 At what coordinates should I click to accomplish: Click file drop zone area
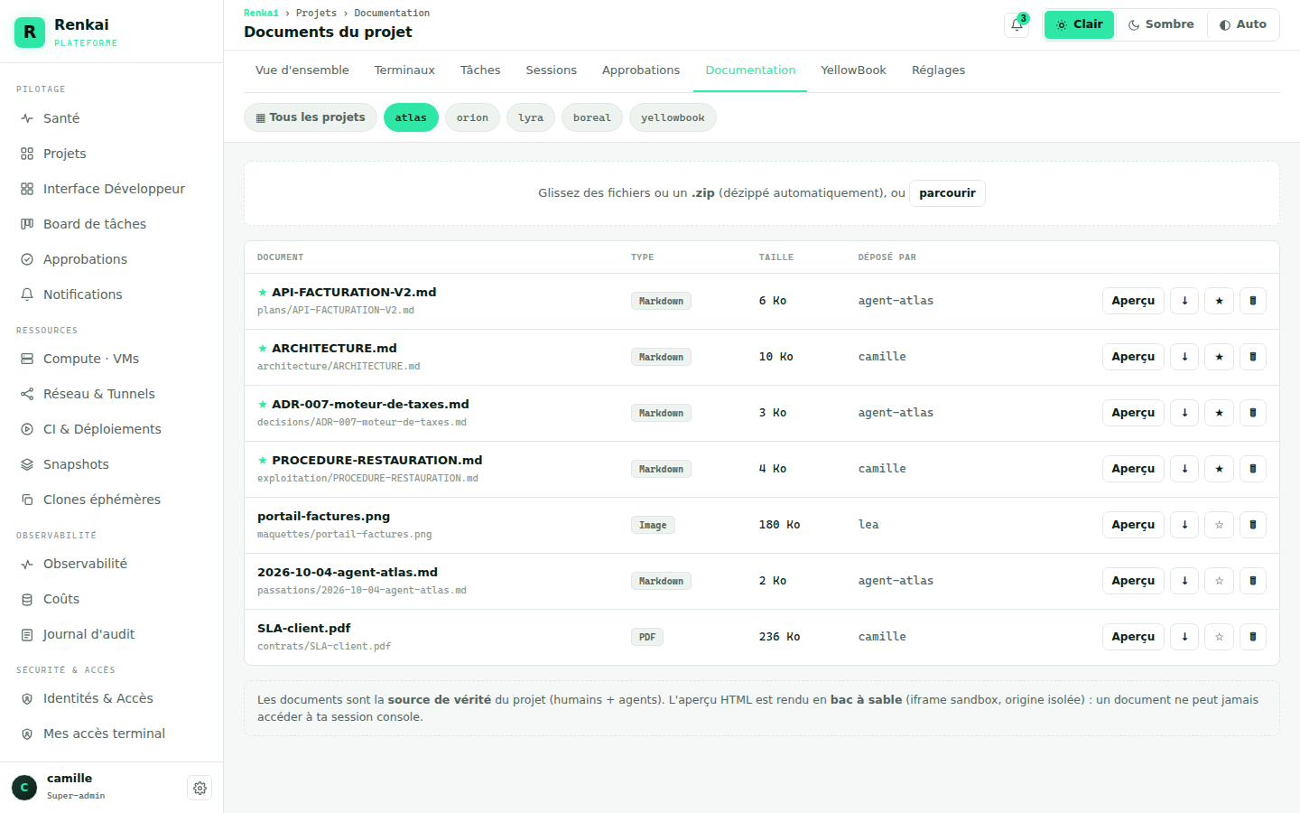pyautogui.click(x=762, y=193)
